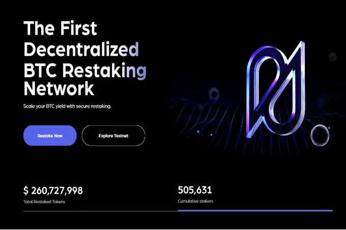346x230 pixels.
Task: Click the faint sphere in the top-right corner
Action: coord(333,56)
